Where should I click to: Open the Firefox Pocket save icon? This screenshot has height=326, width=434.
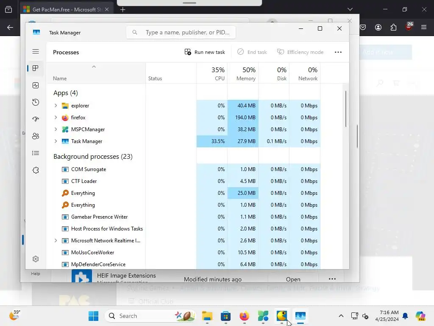pos(363,27)
